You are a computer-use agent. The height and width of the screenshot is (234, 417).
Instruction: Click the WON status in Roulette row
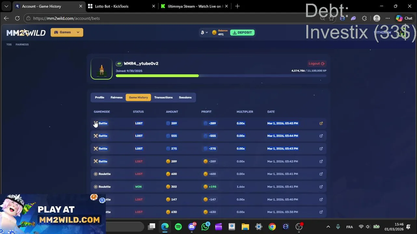pos(139,187)
